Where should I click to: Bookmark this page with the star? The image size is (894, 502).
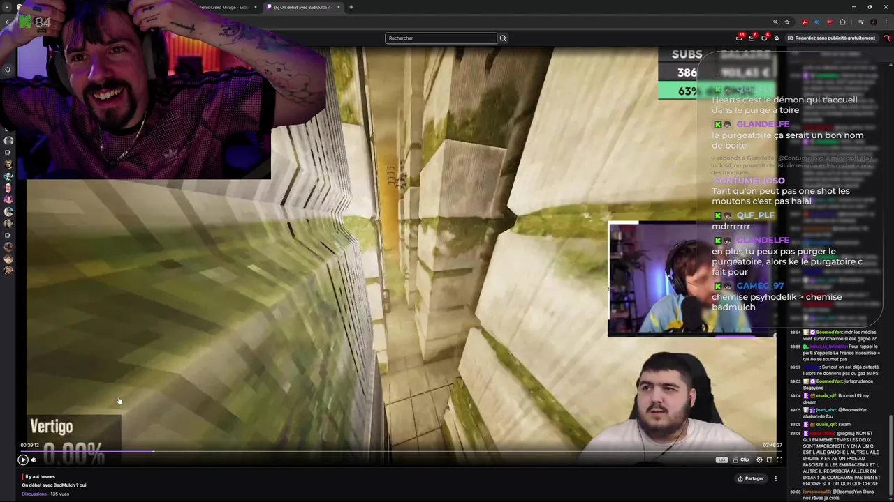tap(787, 22)
